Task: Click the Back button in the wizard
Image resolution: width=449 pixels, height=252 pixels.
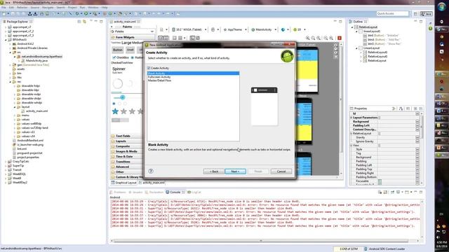Action: (x=214, y=171)
